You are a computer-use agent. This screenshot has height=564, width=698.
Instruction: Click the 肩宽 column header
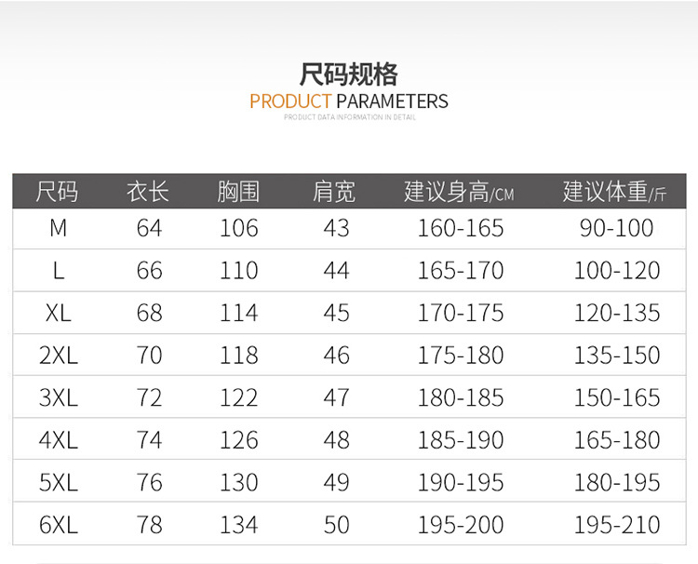click(335, 192)
